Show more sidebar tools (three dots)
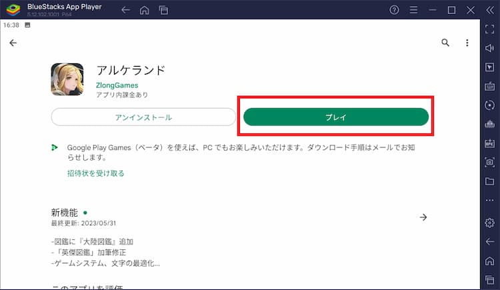The image size is (500, 290). click(489, 201)
